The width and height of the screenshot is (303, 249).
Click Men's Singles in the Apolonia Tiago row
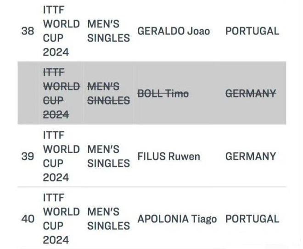(108, 219)
